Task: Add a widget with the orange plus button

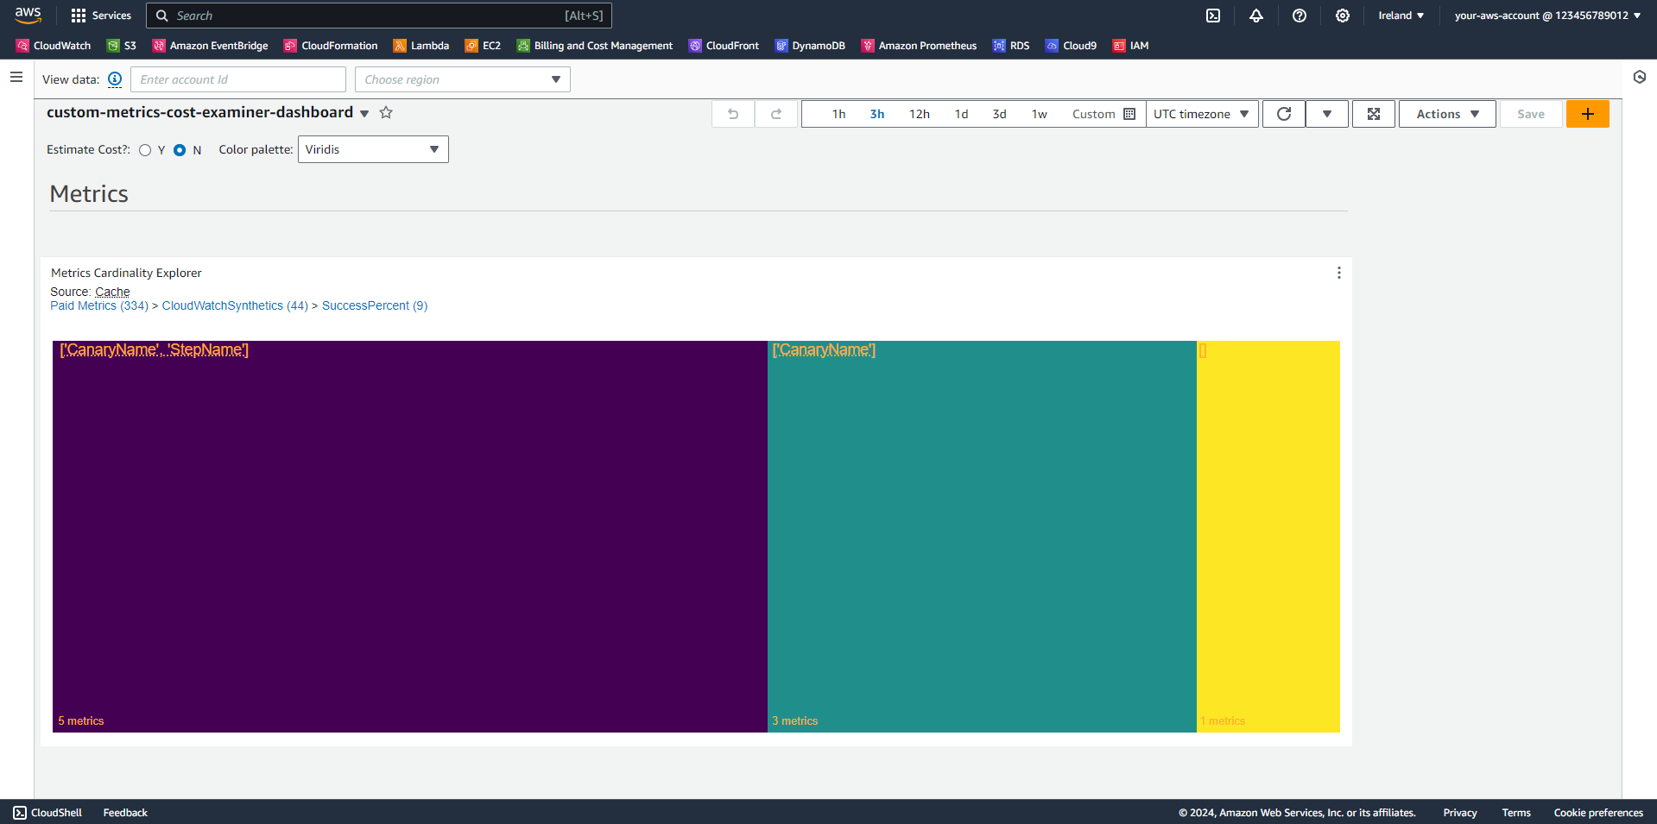Action: (1587, 113)
